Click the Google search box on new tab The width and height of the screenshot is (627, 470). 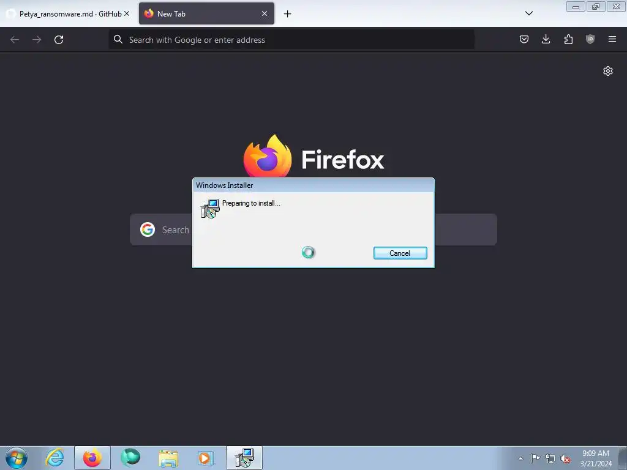[313, 229]
